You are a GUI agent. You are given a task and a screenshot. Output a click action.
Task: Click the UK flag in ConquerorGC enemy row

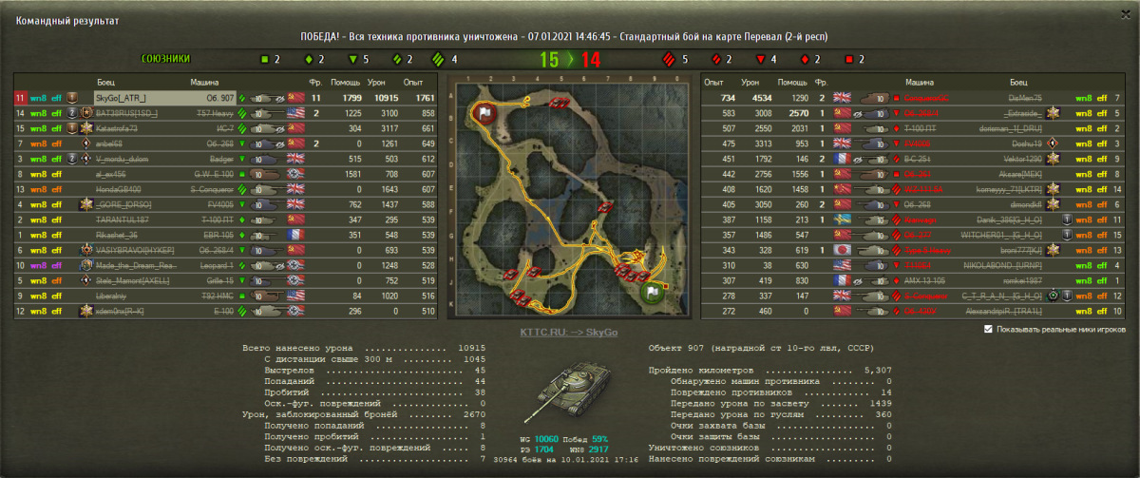[x=842, y=98]
